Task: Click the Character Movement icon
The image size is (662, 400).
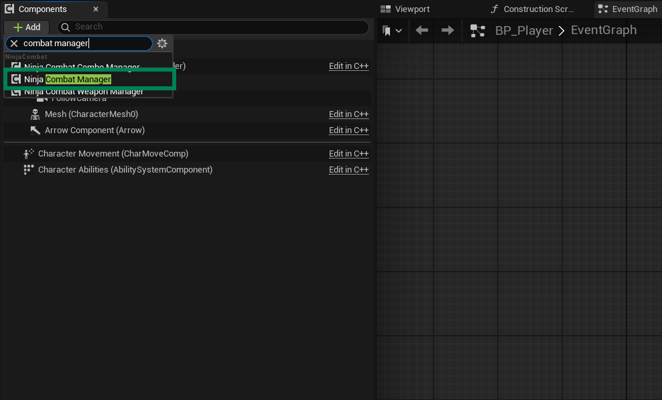Action: point(29,154)
